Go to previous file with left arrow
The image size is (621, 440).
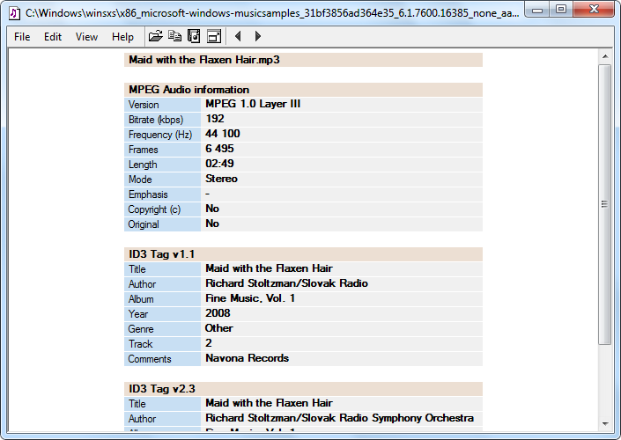[238, 36]
